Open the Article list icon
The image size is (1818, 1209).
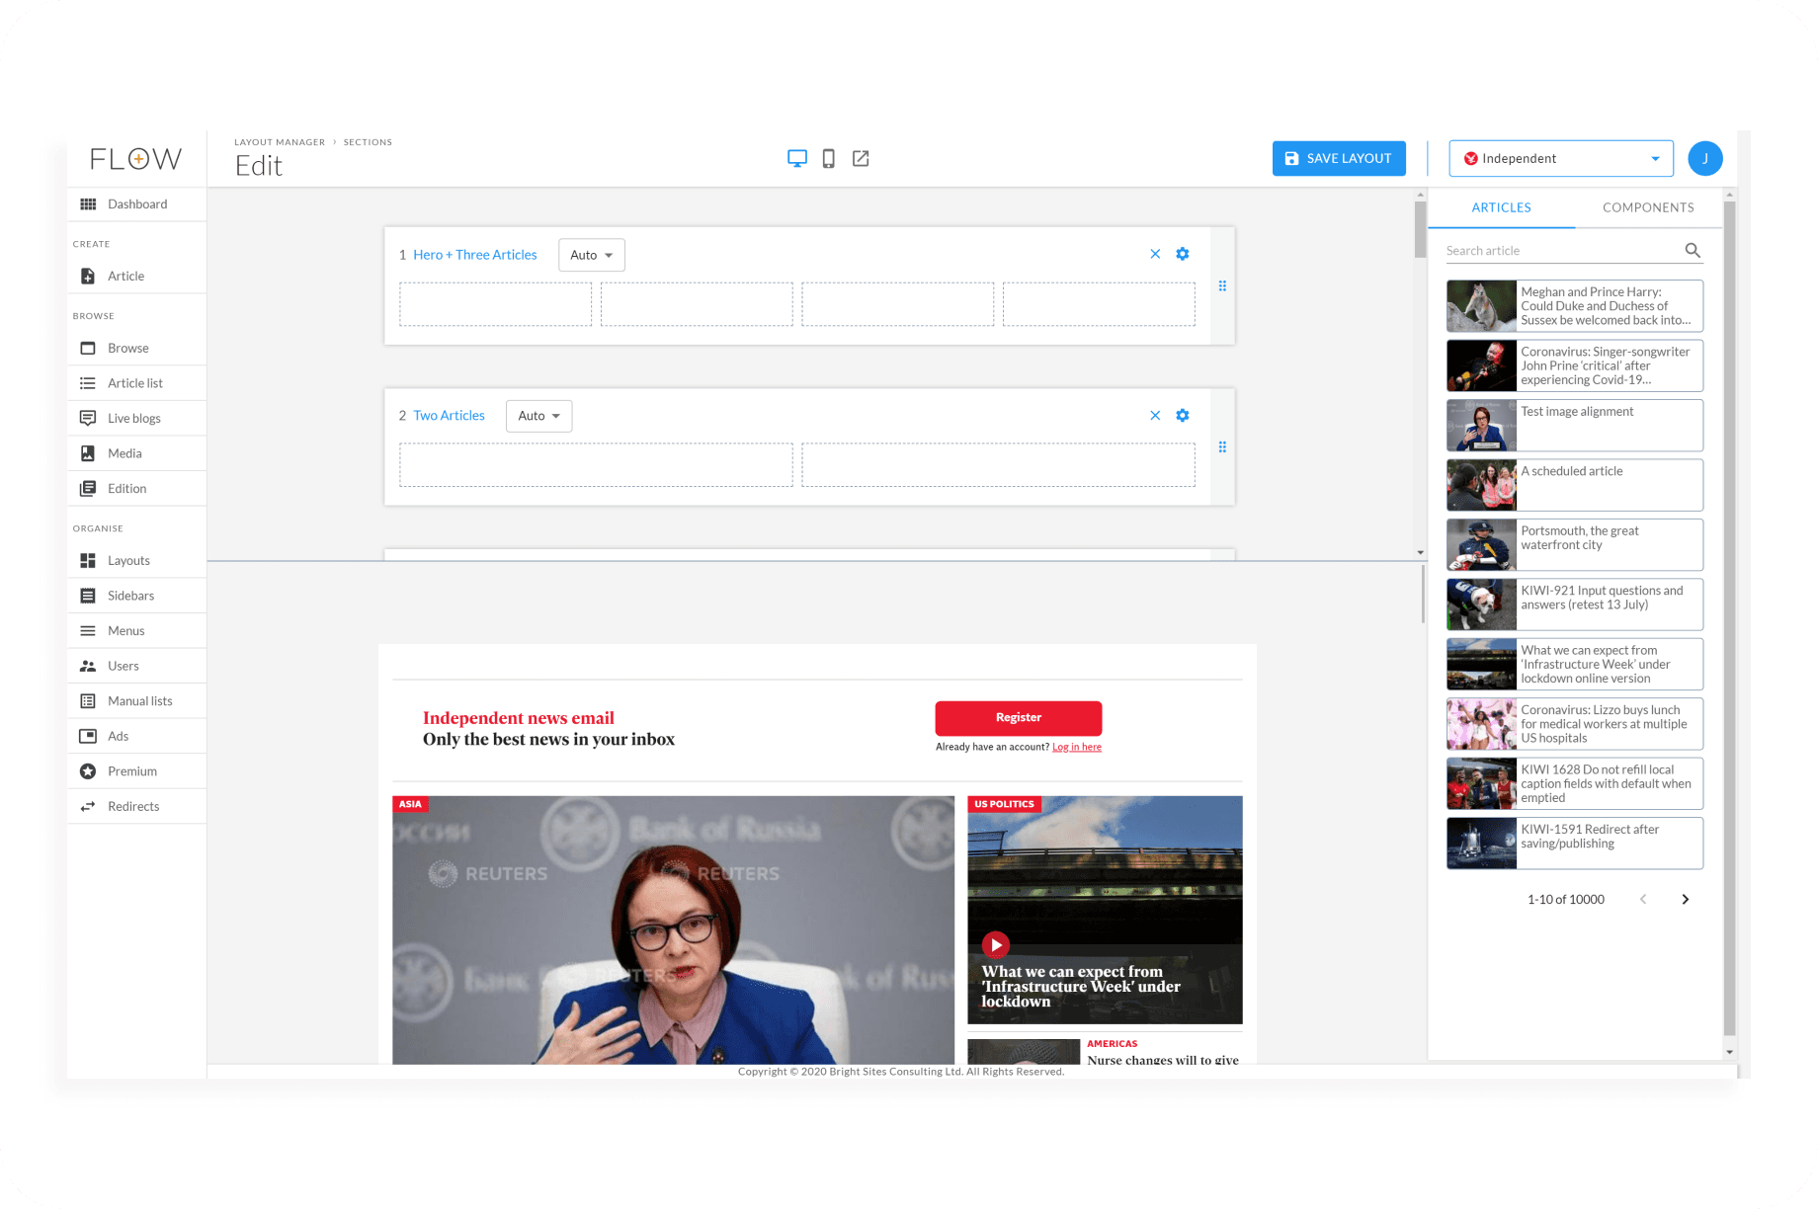click(88, 383)
